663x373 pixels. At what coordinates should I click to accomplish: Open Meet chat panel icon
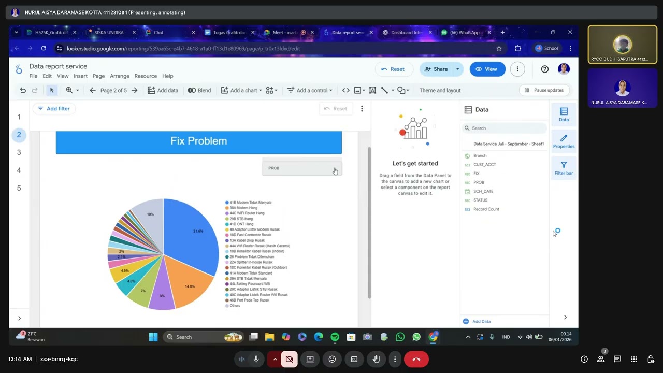[x=617, y=359]
